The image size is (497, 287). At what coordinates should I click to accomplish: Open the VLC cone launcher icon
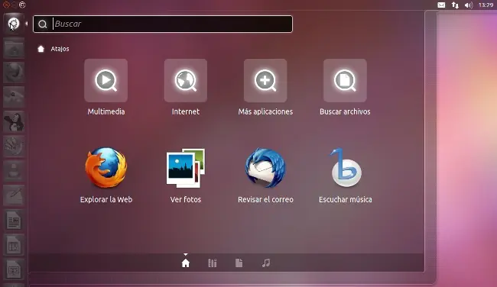14,171
